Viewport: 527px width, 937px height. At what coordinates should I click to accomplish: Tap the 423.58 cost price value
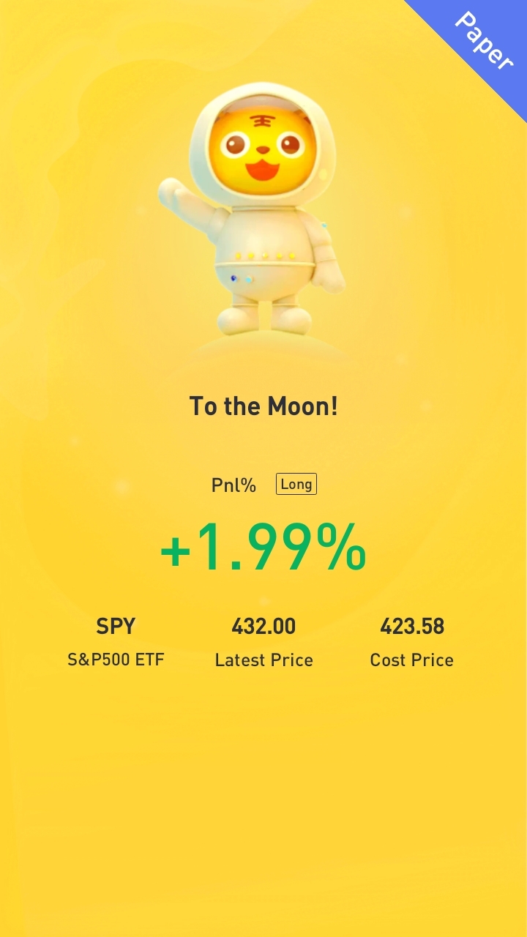tap(412, 627)
